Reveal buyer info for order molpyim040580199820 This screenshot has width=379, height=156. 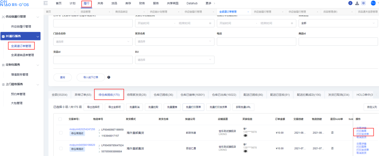pos(246,151)
